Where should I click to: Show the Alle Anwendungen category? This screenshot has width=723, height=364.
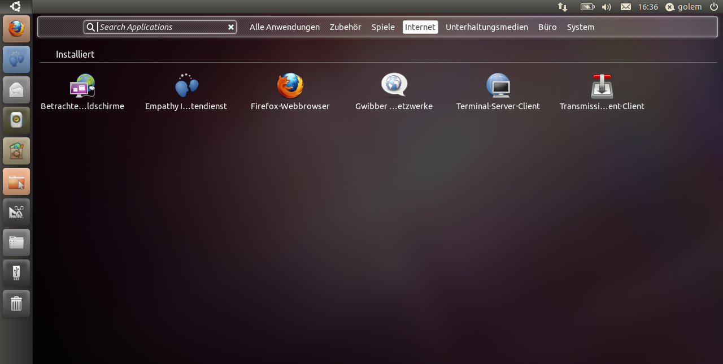285,27
